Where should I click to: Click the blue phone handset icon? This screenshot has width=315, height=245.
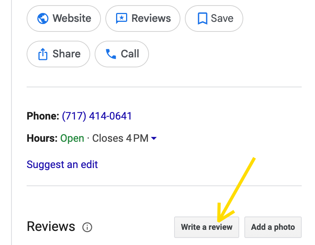(x=111, y=54)
